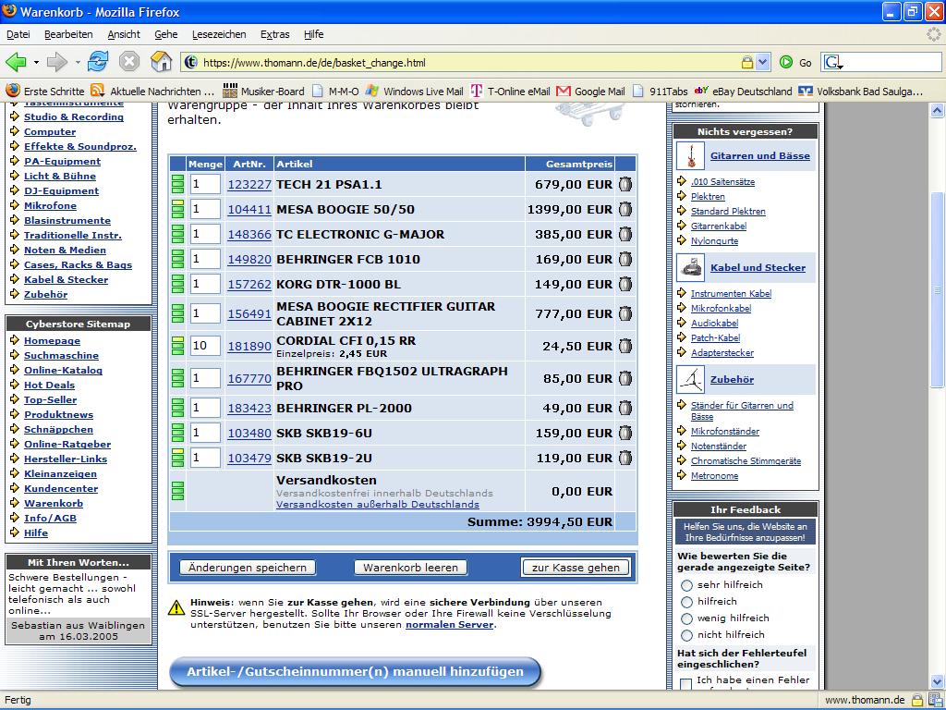Open the Datei menu
The image size is (946, 710).
pyautogui.click(x=18, y=34)
